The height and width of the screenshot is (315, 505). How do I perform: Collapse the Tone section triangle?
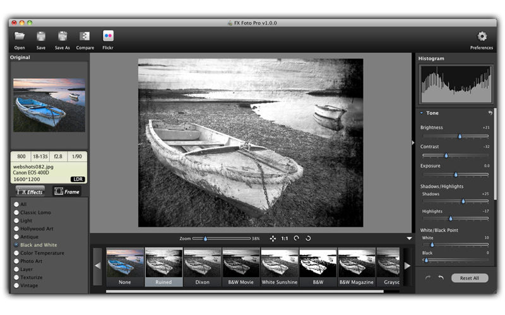(421, 113)
